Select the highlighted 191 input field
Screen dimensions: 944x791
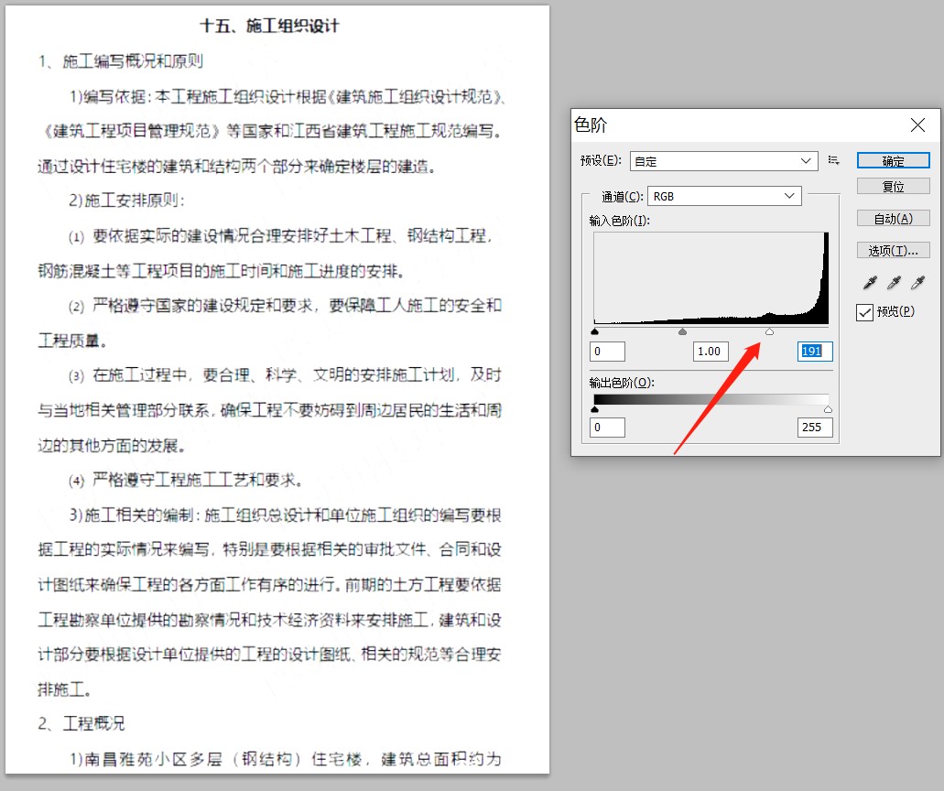click(814, 351)
